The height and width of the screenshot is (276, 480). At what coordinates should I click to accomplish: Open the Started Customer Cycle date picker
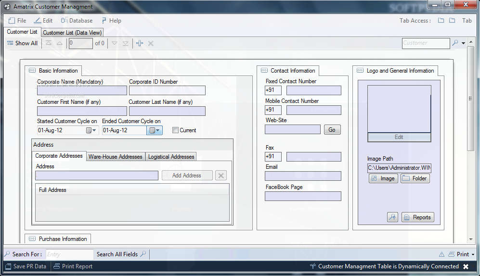(91, 130)
